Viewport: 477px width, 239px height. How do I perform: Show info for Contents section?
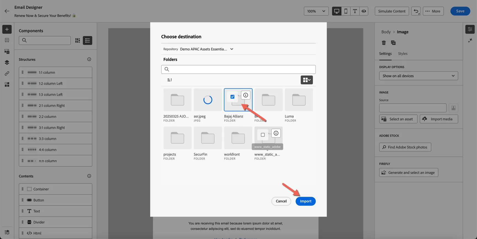89,176
